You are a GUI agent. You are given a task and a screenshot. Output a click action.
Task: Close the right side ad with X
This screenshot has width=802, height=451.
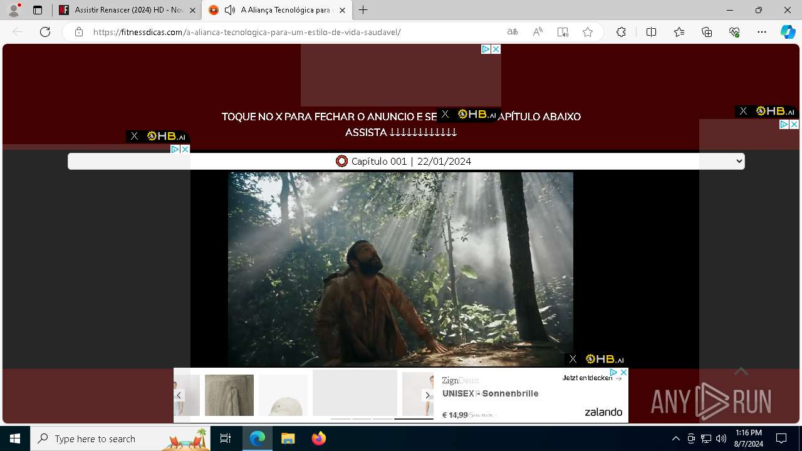[x=794, y=124]
